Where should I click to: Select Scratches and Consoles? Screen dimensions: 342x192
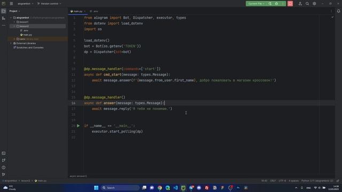(x=28, y=47)
